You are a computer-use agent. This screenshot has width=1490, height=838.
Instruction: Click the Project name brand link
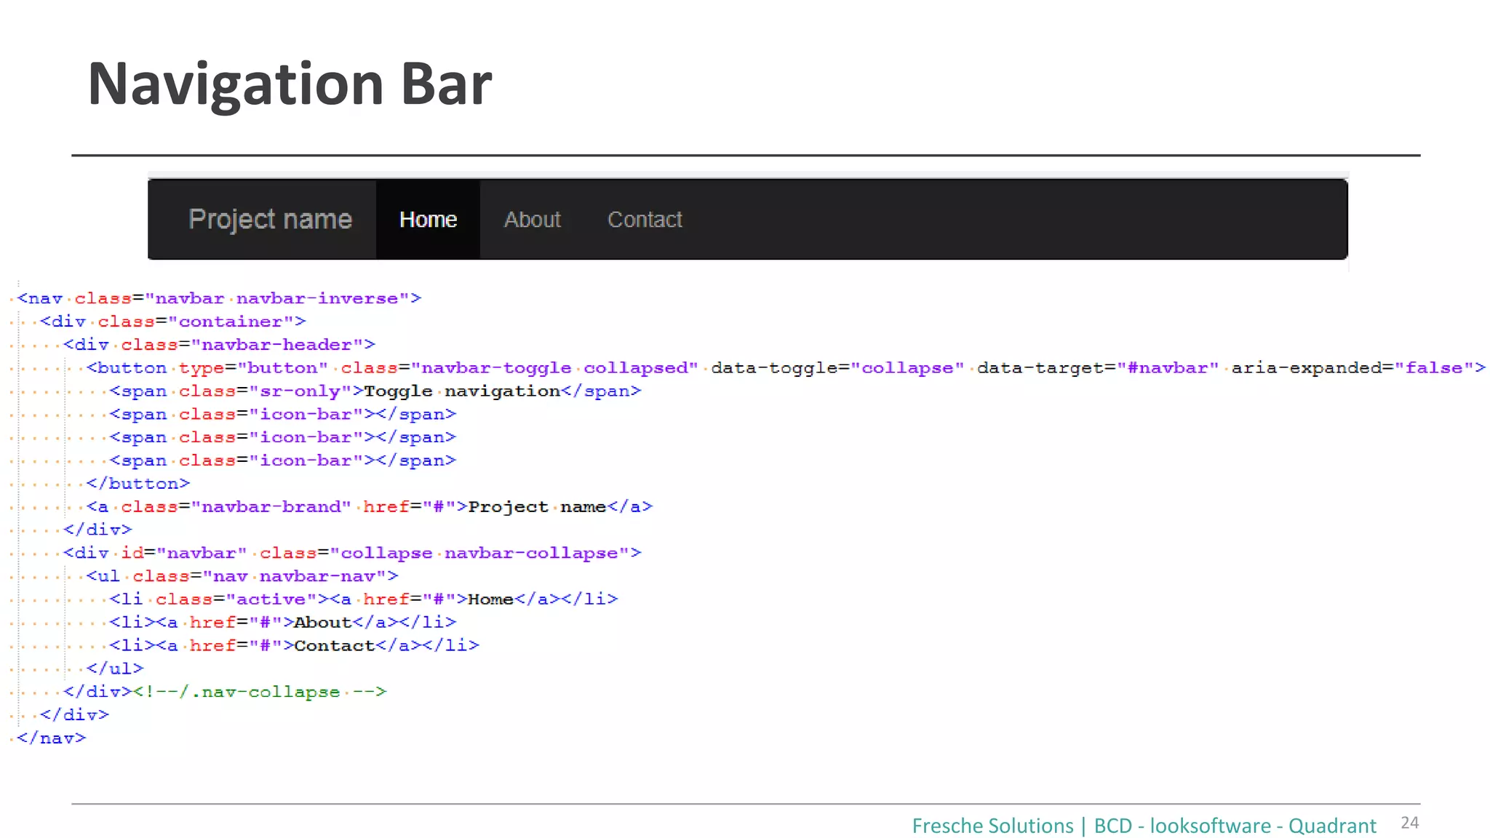coord(270,219)
